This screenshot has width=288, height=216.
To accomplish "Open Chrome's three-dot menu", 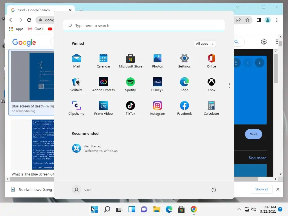I will pyautogui.click(x=277, y=20).
